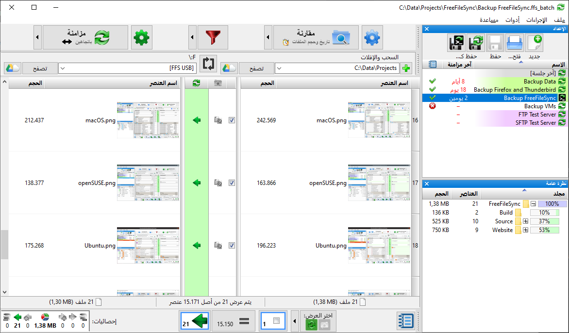This screenshot has width=569, height=333.
Task: Expand the compare button variant arrow
Action: 268,37
